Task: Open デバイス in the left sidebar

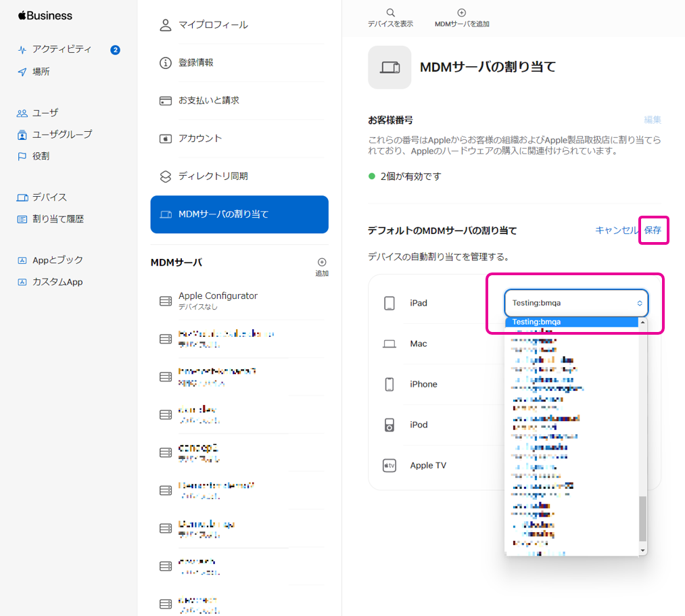Action: [x=49, y=197]
